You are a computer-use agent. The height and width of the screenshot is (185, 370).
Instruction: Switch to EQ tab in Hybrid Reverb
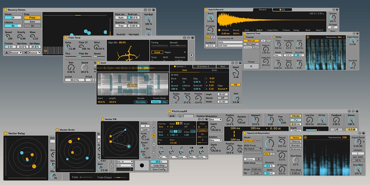click(x=282, y=10)
